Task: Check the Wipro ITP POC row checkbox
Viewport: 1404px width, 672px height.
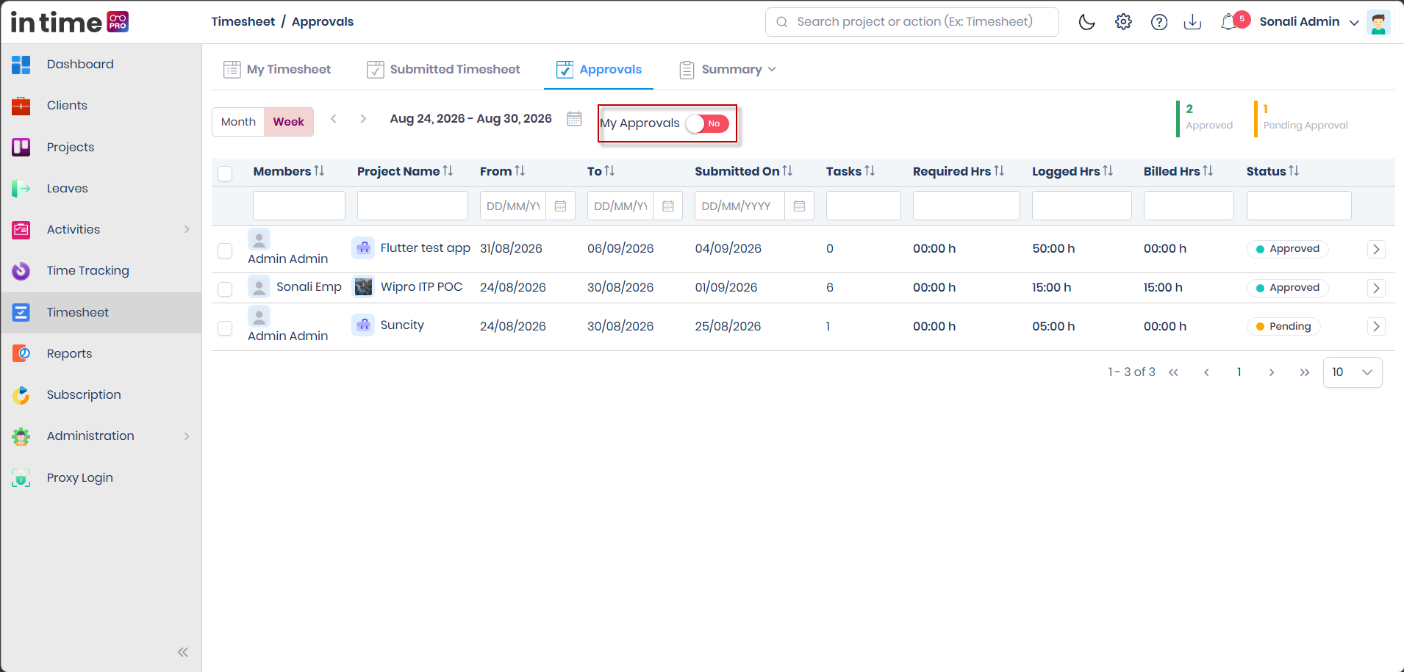Action: point(225,289)
